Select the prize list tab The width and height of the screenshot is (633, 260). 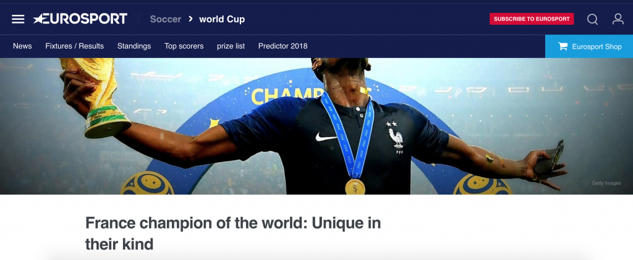pyautogui.click(x=231, y=46)
